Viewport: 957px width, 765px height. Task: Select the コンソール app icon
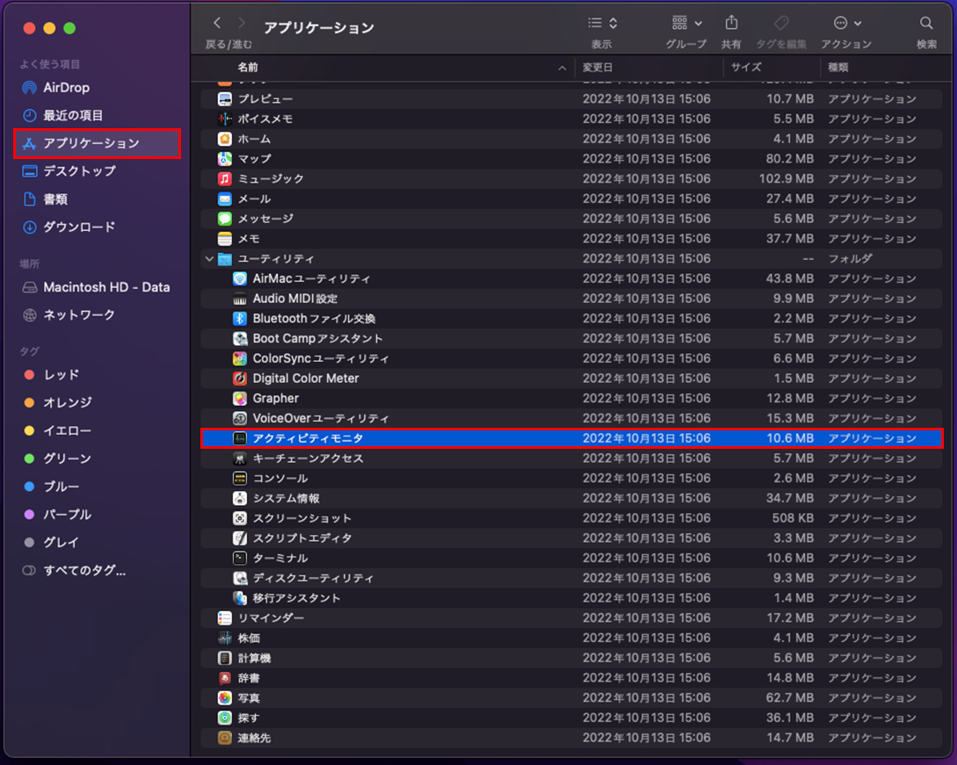240,479
